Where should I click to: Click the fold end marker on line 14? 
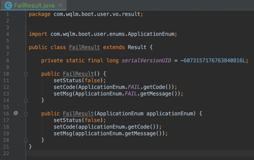26,100
